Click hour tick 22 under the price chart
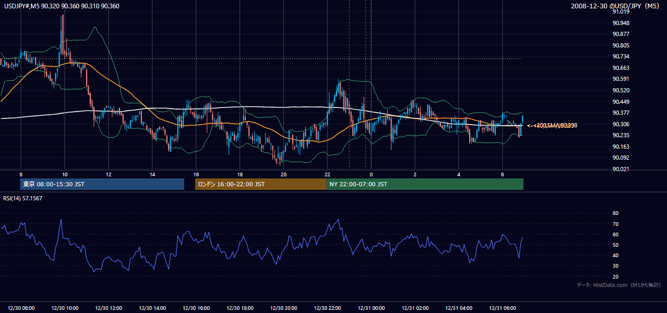This screenshot has width=667, height=313. (x=327, y=174)
